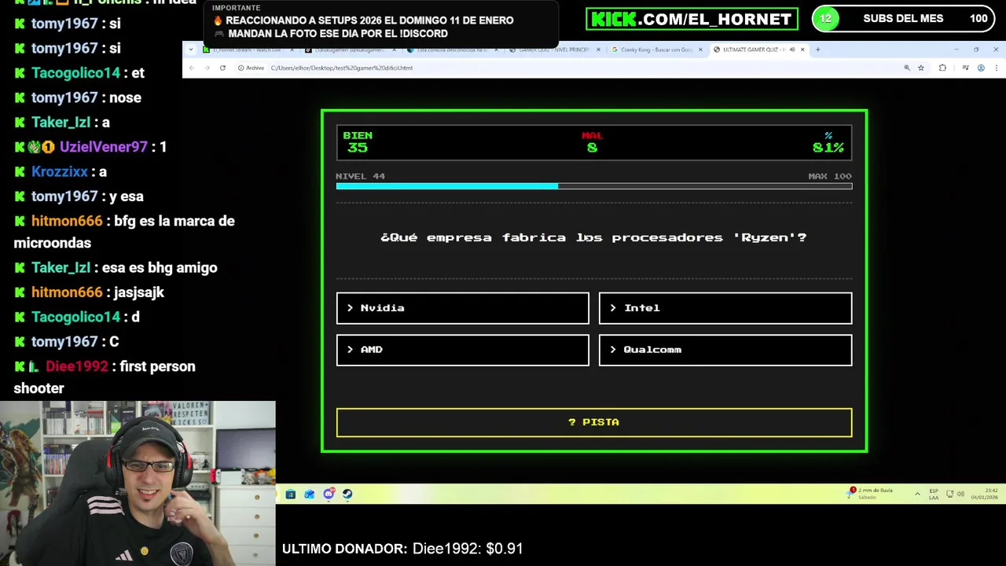Viewport: 1006px width, 566px height.
Task: Click username Krozzixx in chat
Action: 59,171
